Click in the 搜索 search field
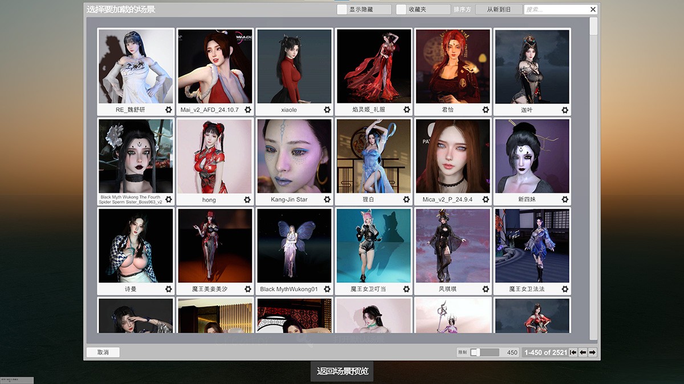The width and height of the screenshot is (684, 384). [556, 10]
